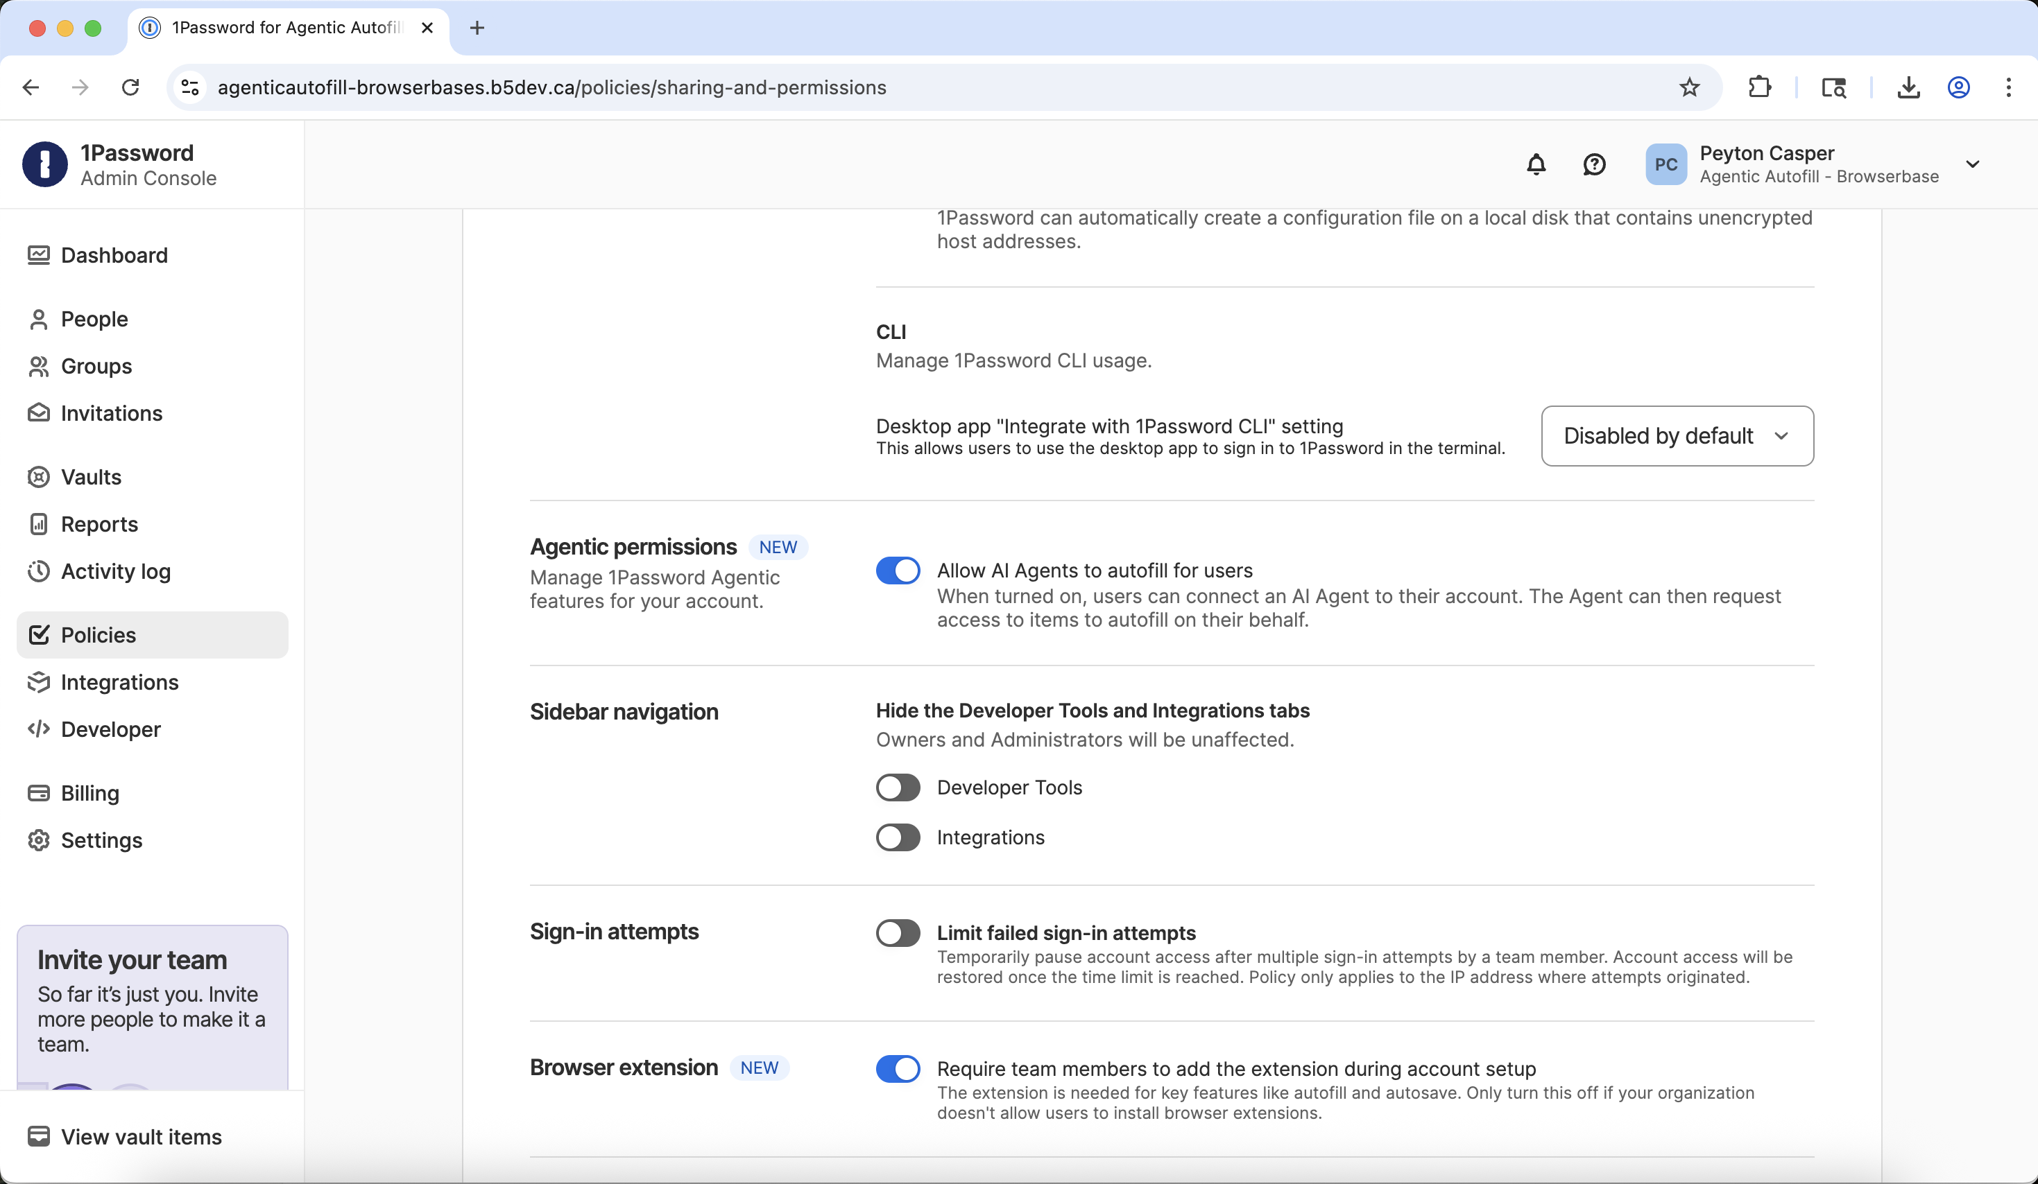Turn on Limit failed sign-in attempts
The height and width of the screenshot is (1184, 2038).
pos(898,932)
